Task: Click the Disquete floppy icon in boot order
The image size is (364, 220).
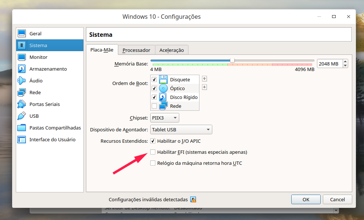Action: tap(163, 79)
